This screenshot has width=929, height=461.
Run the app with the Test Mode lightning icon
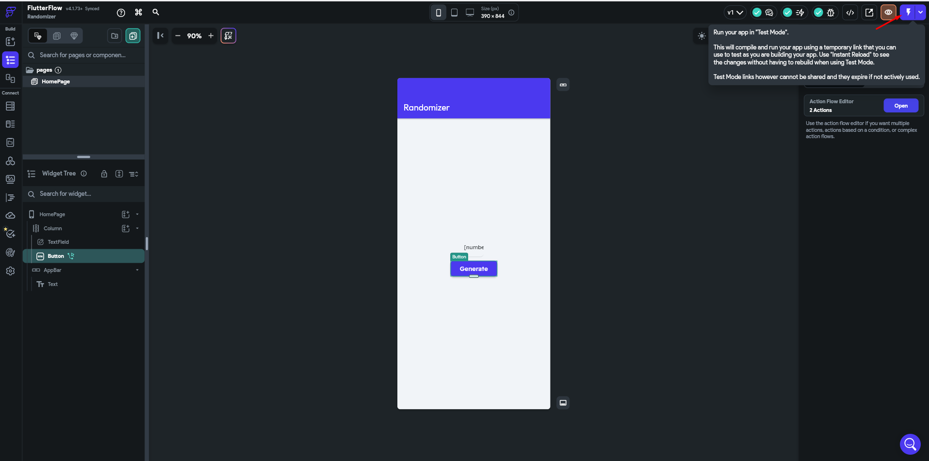907,12
